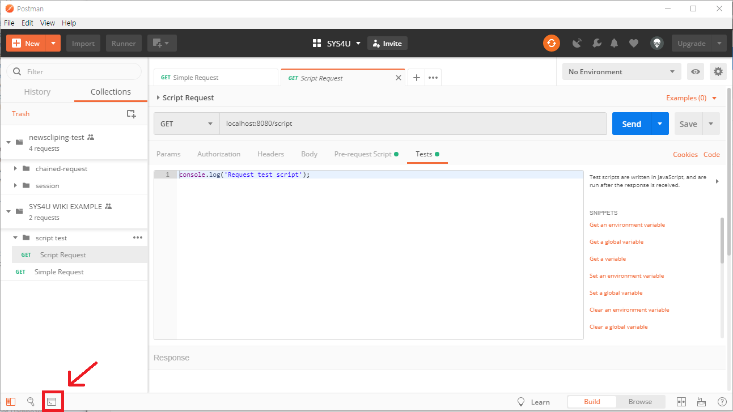The image size is (733, 412).
Task: Switch to Build mode
Action: (x=592, y=402)
